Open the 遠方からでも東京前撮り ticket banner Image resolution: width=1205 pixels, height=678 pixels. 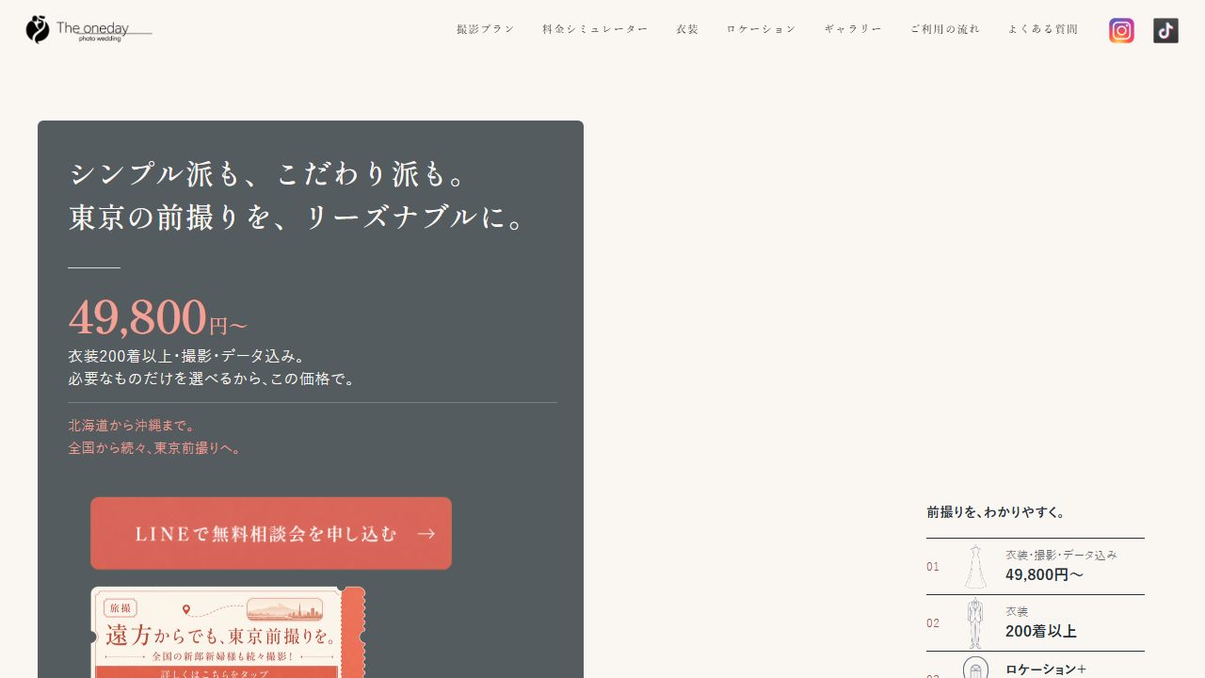[228, 632]
